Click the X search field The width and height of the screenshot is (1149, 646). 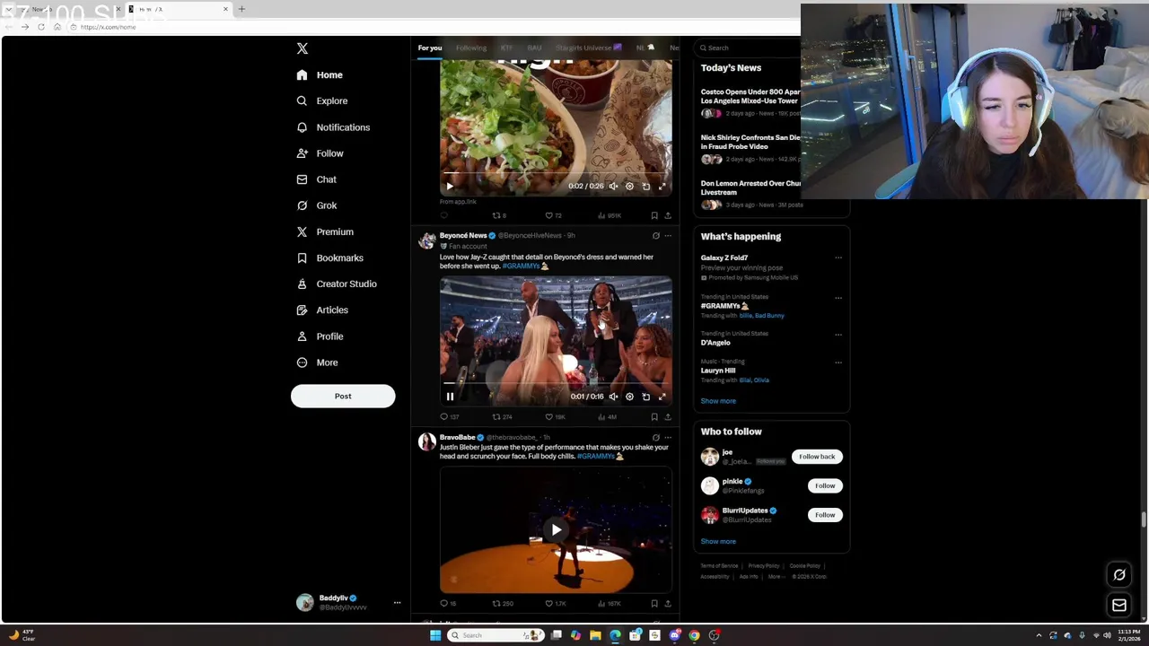750,48
